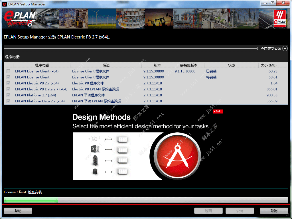Screen dimensions: 292x219
Task: Click the 900.53 size value
Action: pos(272,95)
